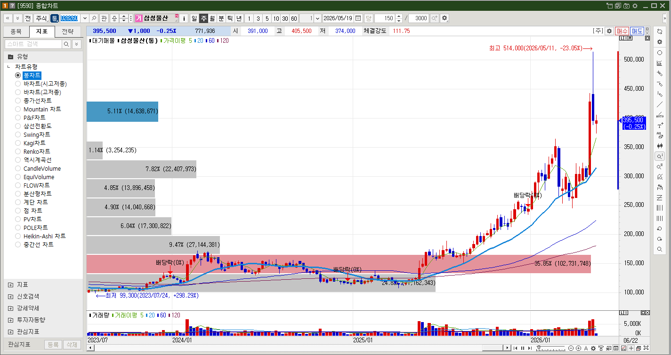Screen dimensions: 671x355
Task: Click the erase All drawings tool
Action: coord(659,135)
